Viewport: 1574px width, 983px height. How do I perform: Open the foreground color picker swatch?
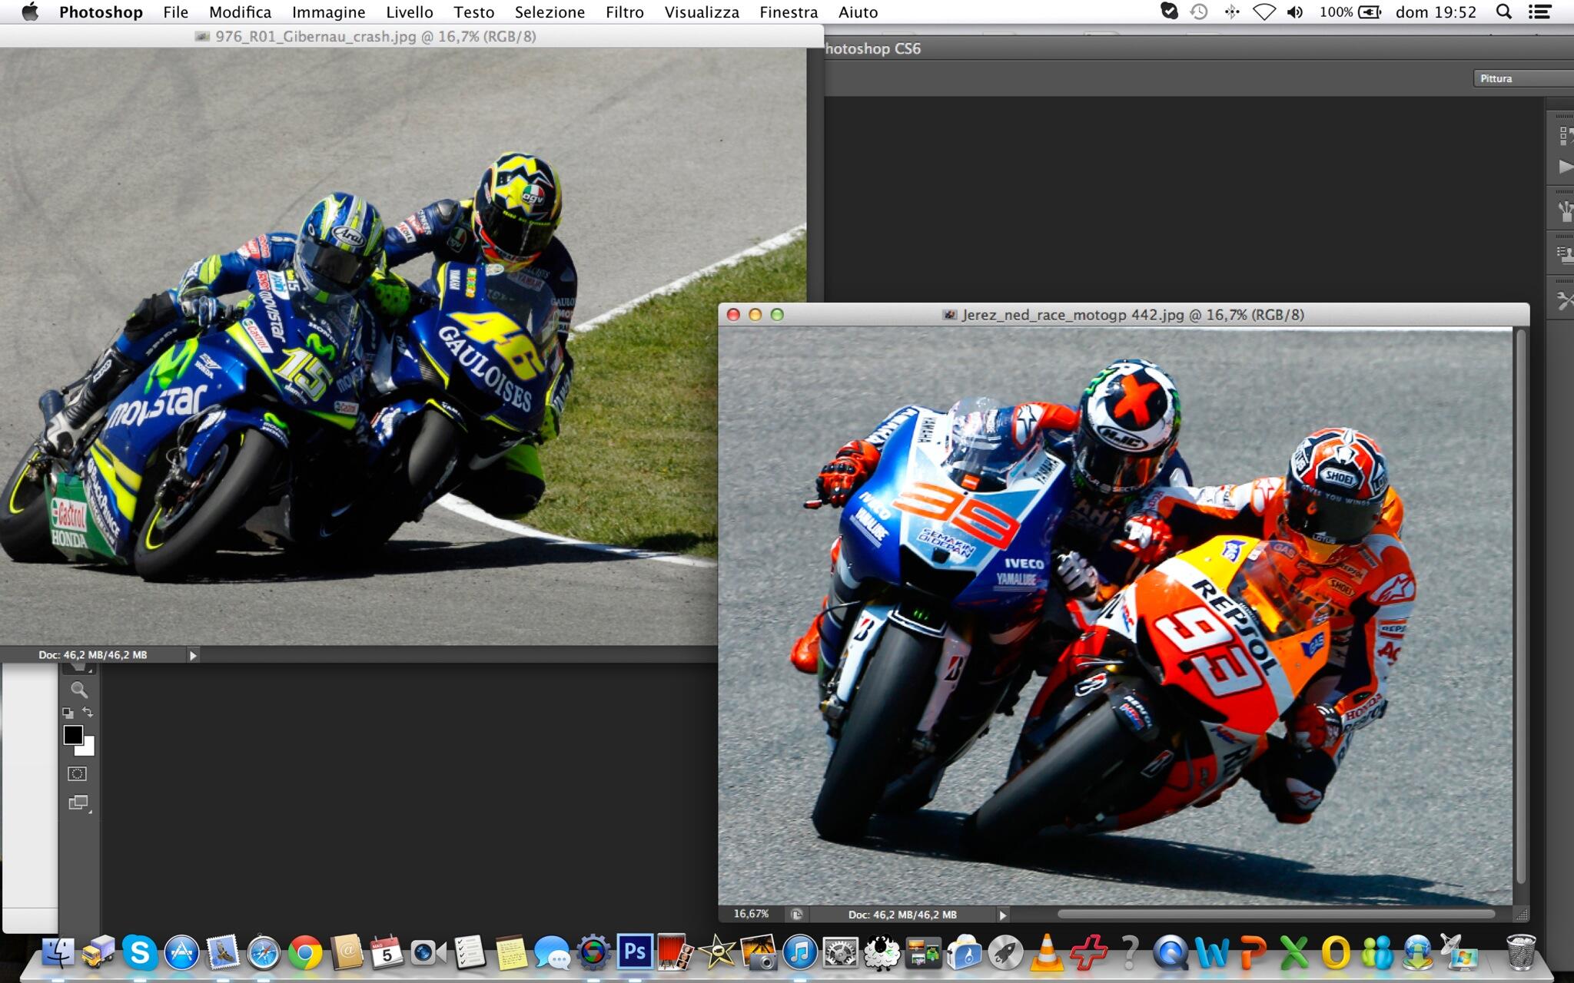tap(73, 735)
